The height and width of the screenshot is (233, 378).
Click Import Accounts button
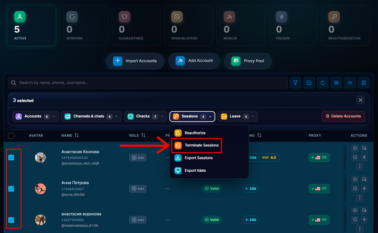[135, 61]
